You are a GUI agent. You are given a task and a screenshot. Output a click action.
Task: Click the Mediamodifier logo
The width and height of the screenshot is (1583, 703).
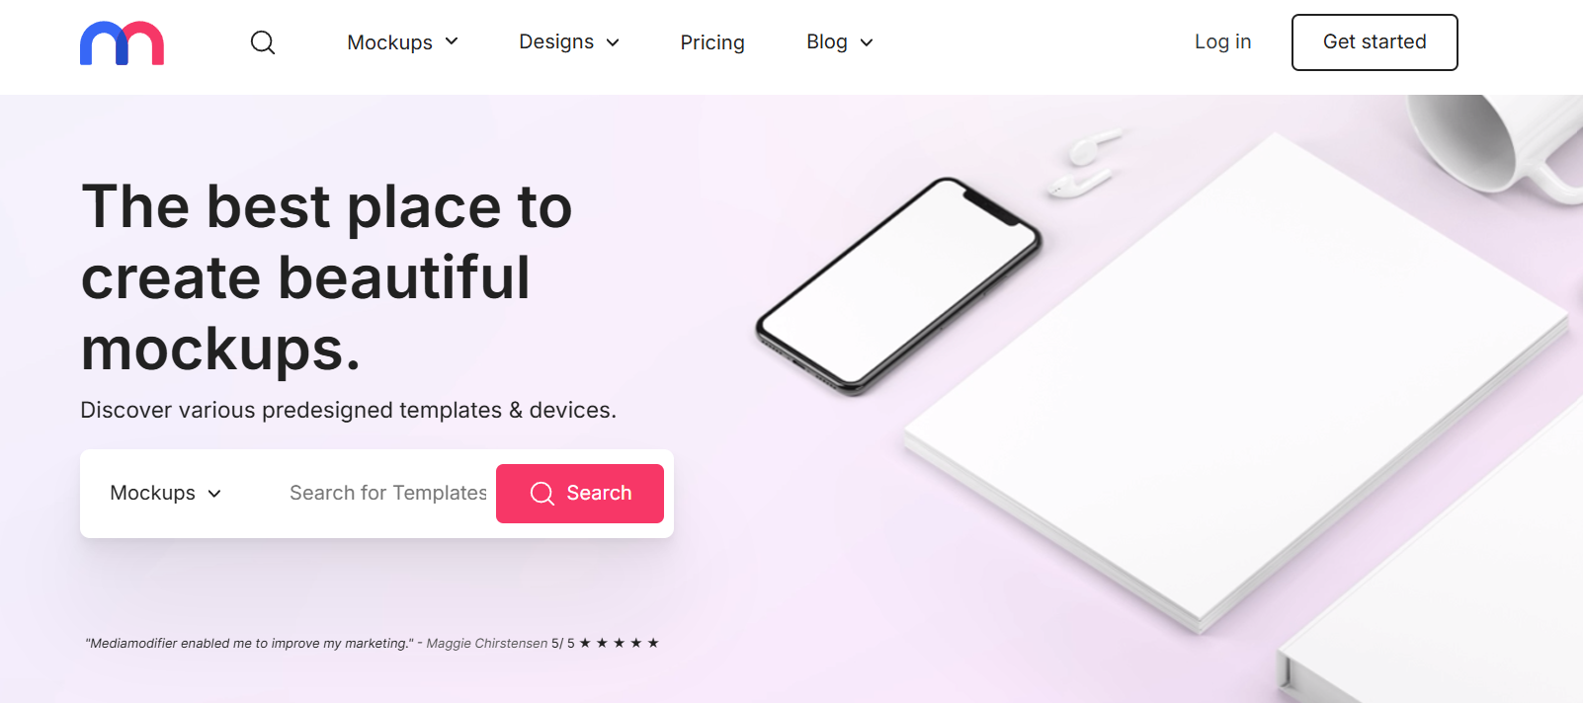tap(122, 43)
